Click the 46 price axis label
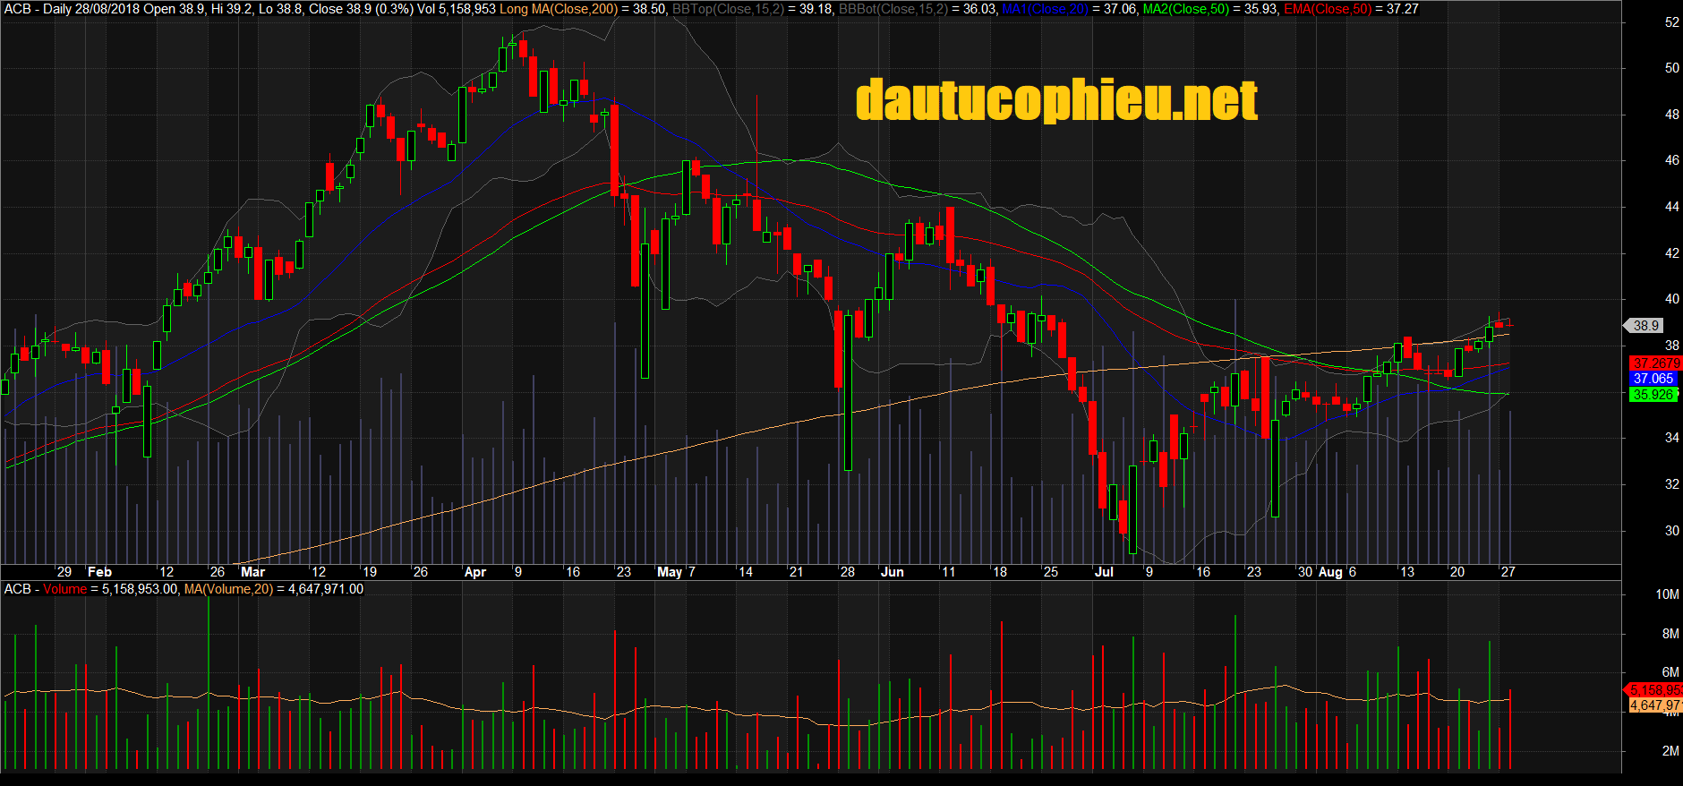This screenshot has width=1683, height=786. 1671,160
